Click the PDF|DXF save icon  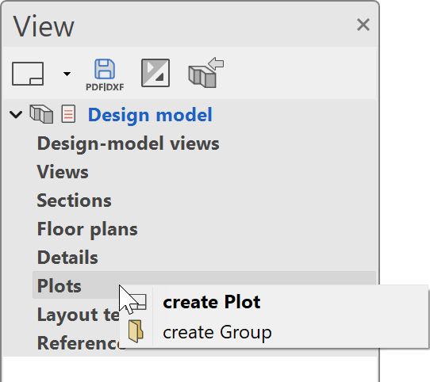pos(105,74)
